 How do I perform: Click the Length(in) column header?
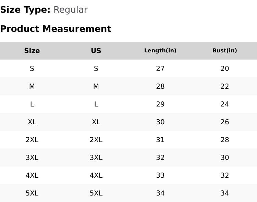(x=160, y=51)
